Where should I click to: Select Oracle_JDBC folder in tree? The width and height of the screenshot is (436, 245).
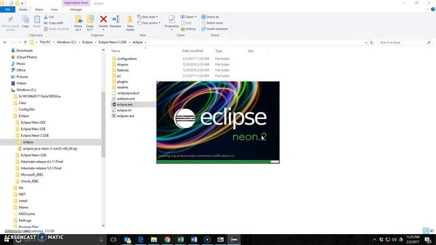tap(30, 181)
